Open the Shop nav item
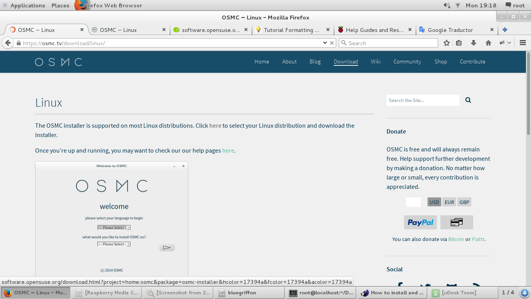This screenshot has height=299, width=531. (441, 62)
